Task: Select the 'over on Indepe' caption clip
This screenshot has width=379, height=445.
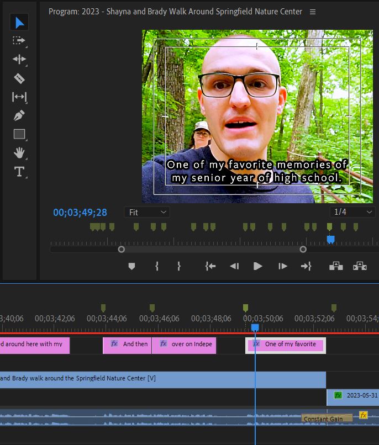Action: coord(184,346)
